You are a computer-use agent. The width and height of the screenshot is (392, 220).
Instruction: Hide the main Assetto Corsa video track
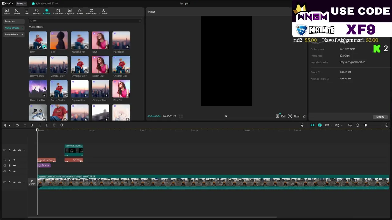coord(14,182)
